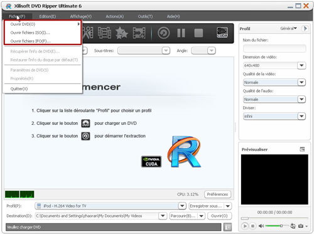Open the Destination path dropdown arrow

pyautogui.click(x=163, y=216)
